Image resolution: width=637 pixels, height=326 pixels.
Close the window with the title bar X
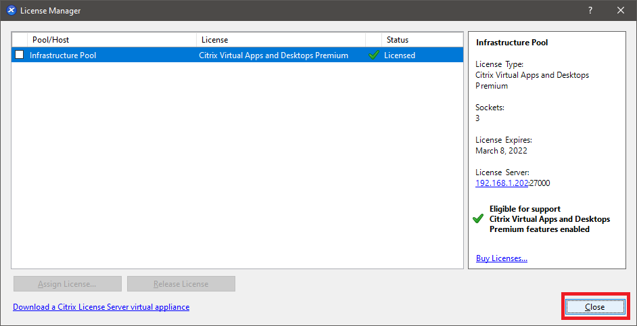[x=621, y=10]
